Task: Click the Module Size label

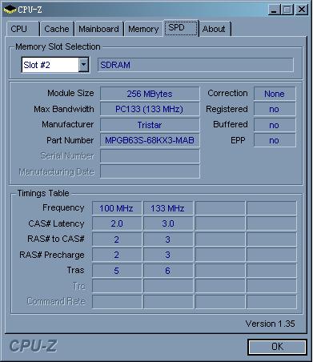Action: [x=70, y=93]
